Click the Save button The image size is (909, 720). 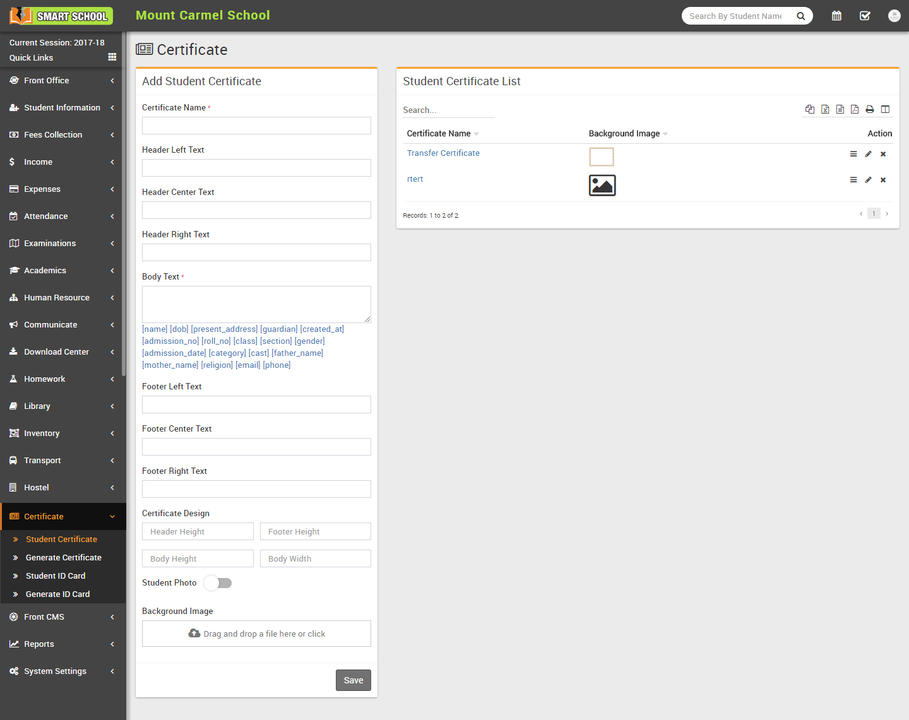tap(353, 680)
